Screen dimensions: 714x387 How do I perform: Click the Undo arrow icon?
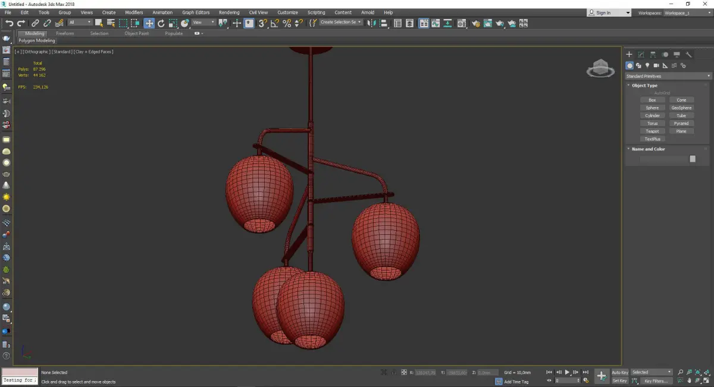click(9, 23)
